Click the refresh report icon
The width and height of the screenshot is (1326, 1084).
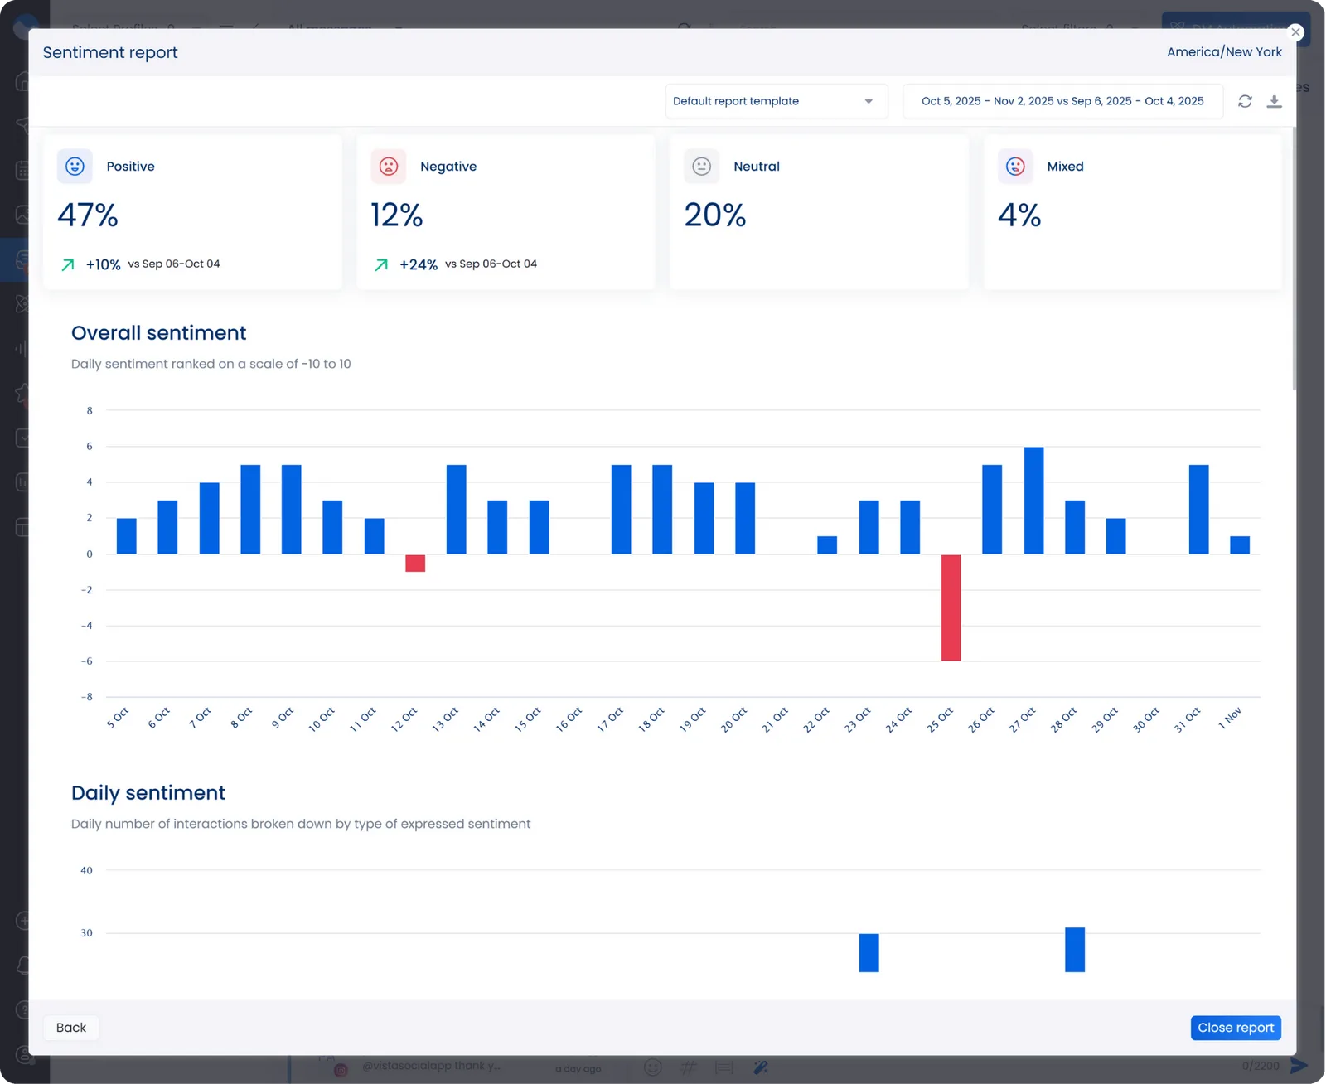1245,101
